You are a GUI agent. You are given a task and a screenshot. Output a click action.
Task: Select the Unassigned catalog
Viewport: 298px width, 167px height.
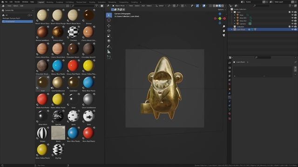(17, 22)
